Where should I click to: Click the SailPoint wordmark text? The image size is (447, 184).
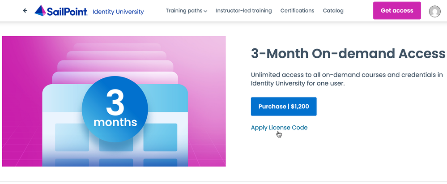(x=68, y=11)
